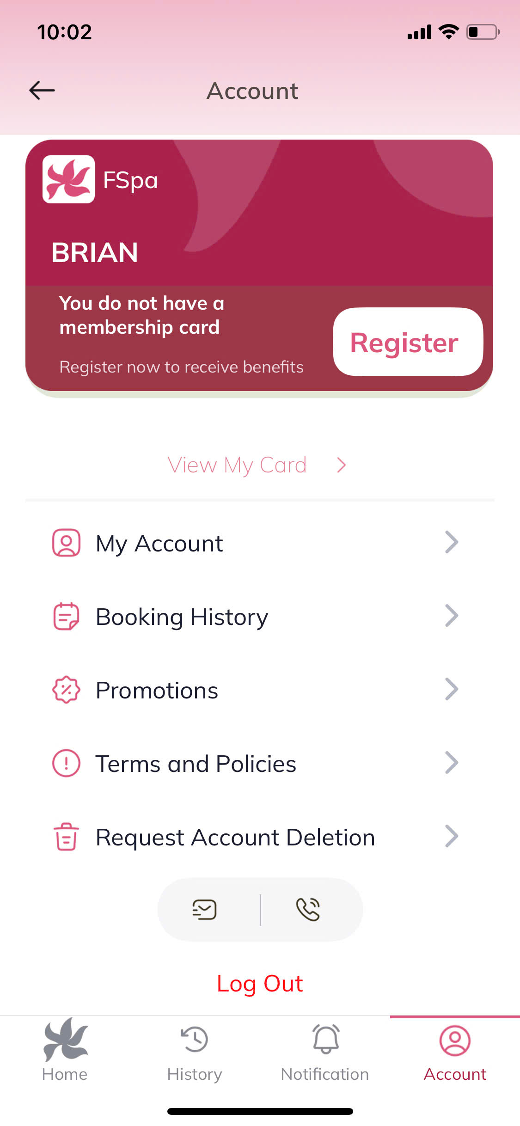
Task: Tap the email message contact icon
Action: pos(204,910)
